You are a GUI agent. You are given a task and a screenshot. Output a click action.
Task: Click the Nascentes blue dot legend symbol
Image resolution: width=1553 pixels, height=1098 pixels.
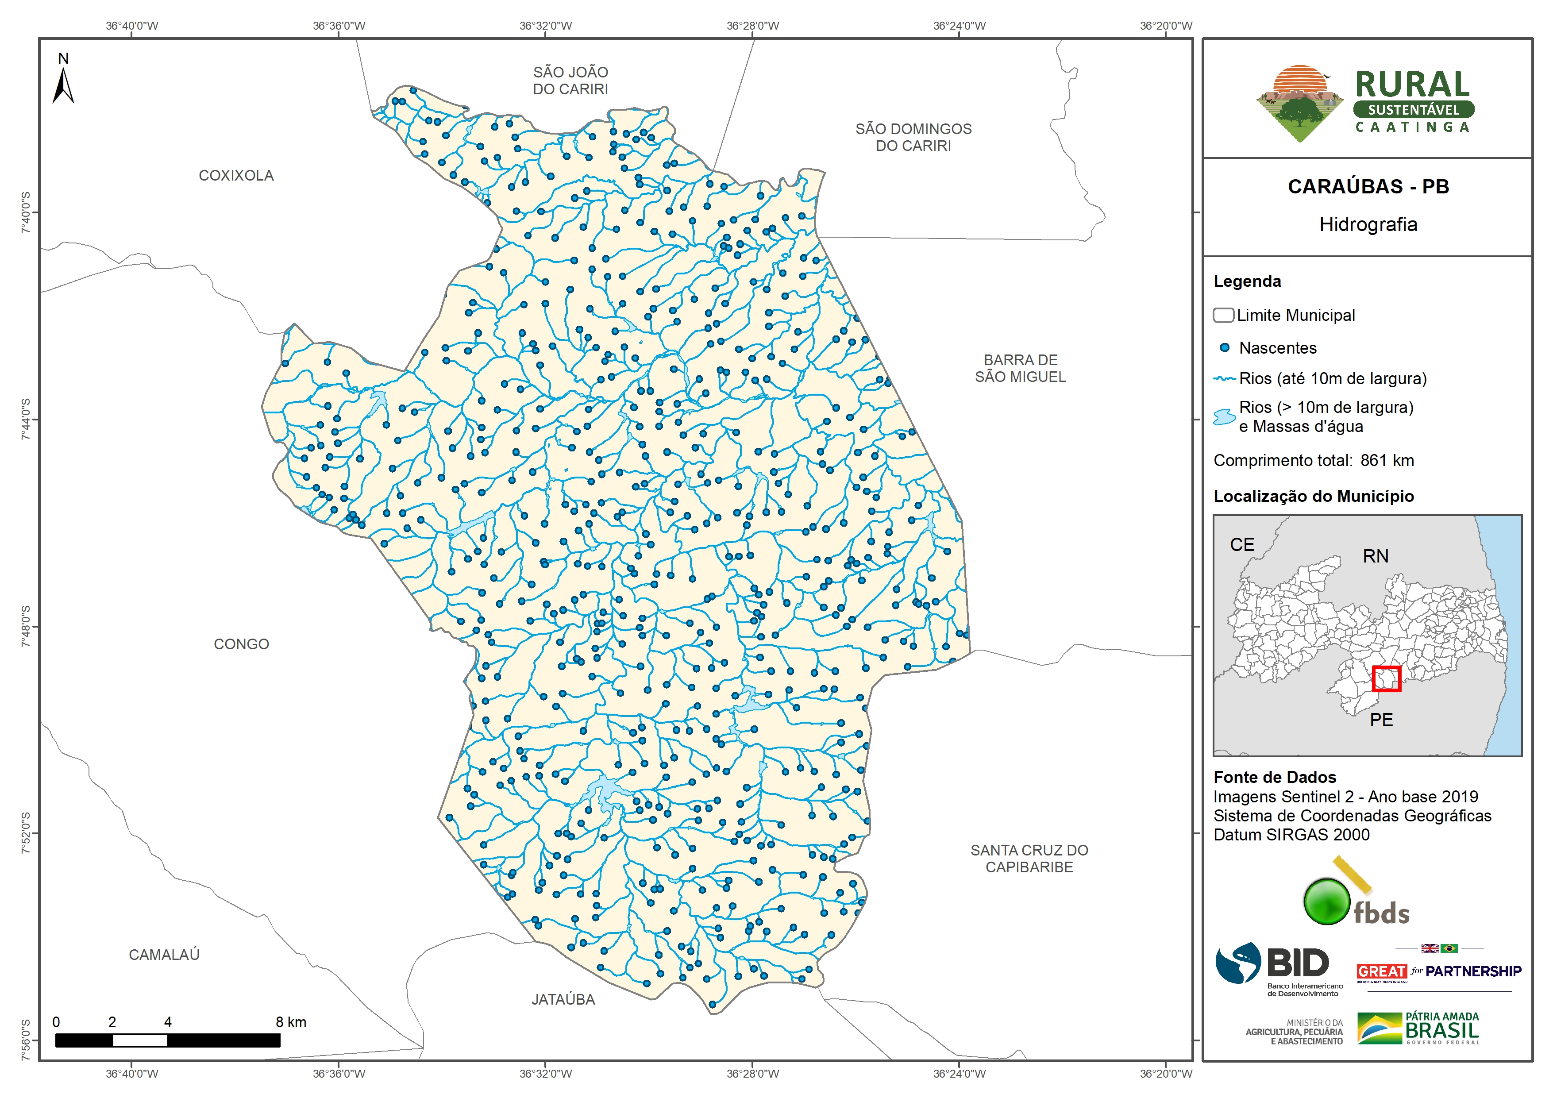[1224, 348]
